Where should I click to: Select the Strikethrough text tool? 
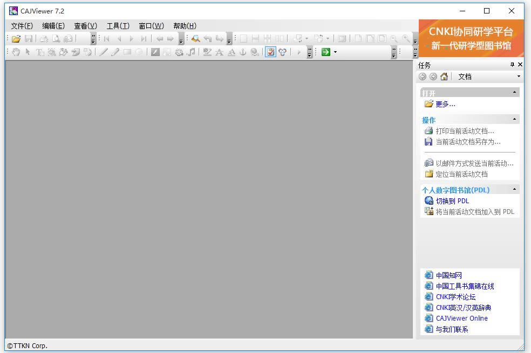tap(220, 52)
